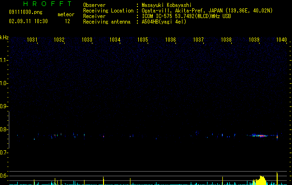
Task: Click the 1037 time axis label
Action: click(198, 40)
